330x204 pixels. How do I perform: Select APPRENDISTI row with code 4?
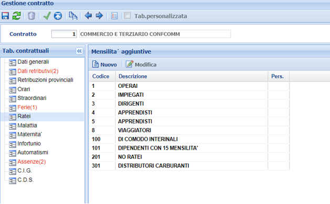[x=189, y=112]
